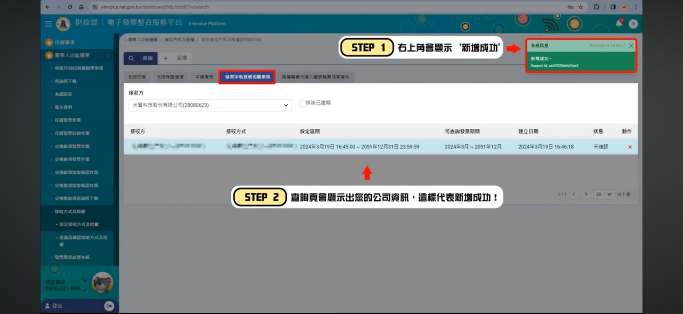Delete the row using the red X action
Viewport: 683px width, 314px height.
point(630,147)
